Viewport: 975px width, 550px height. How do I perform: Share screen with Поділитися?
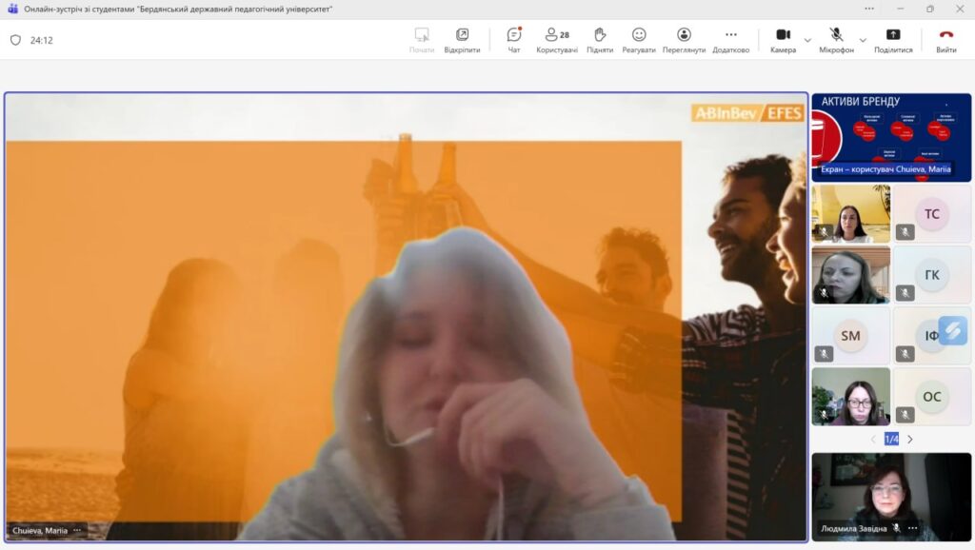point(893,39)
